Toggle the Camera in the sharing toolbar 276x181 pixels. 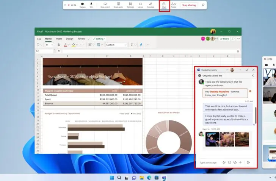[x=83, y=5]
